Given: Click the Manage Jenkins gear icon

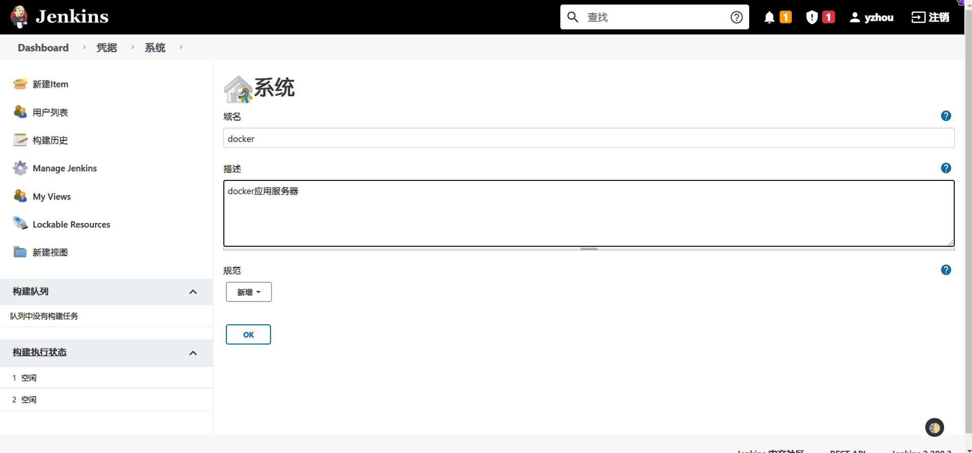Looking at the screenshot, I should click(x=20, y=168).
